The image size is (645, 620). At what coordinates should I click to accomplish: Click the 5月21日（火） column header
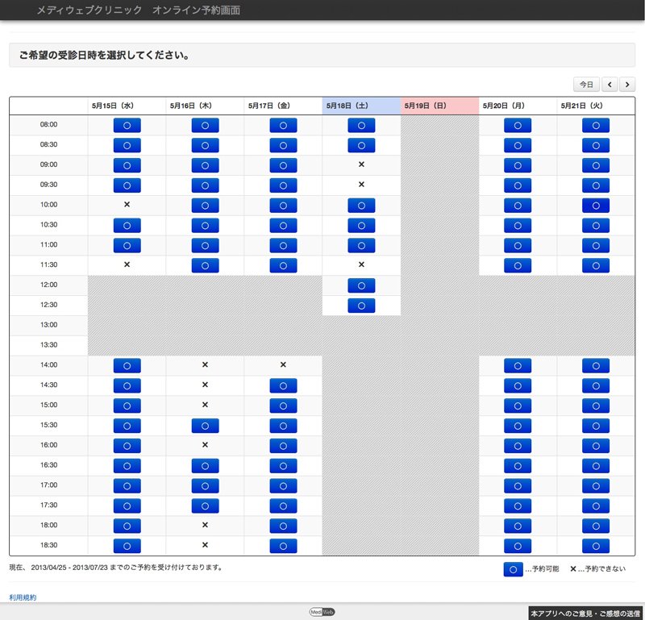(x=596, y=106)
